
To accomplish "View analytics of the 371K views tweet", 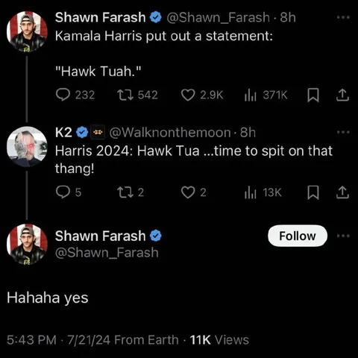I will (250, 95).
